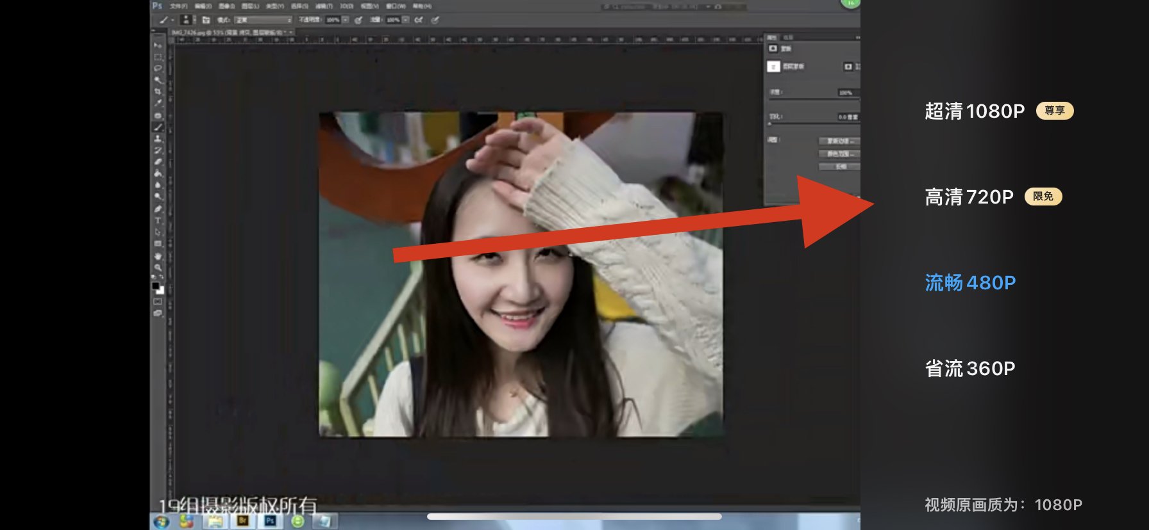Choose the Clone Stamp tool

(x=158, y=138)
